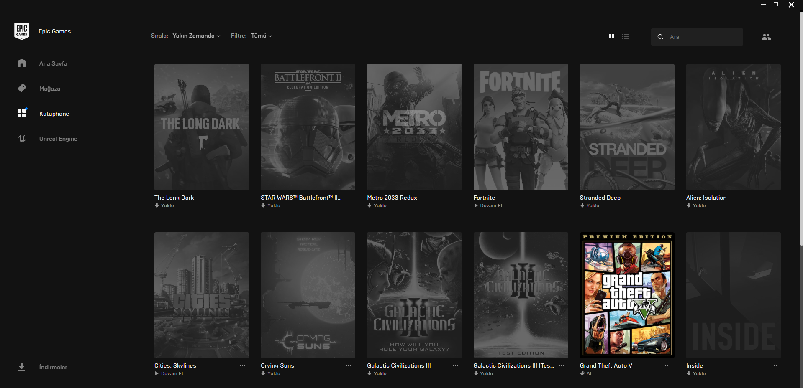Select Stranded Deep cover thumbnail
This screenshot has height=388, width=803.
(x=627, y=127)
